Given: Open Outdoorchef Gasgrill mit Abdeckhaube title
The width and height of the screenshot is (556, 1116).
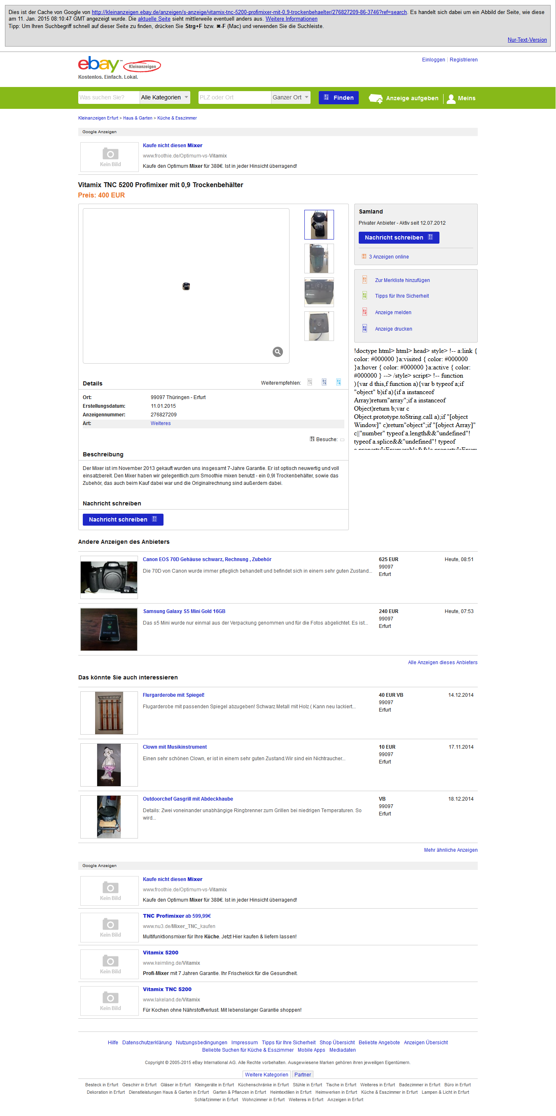Looking at the screenshot, I should 188,799.
